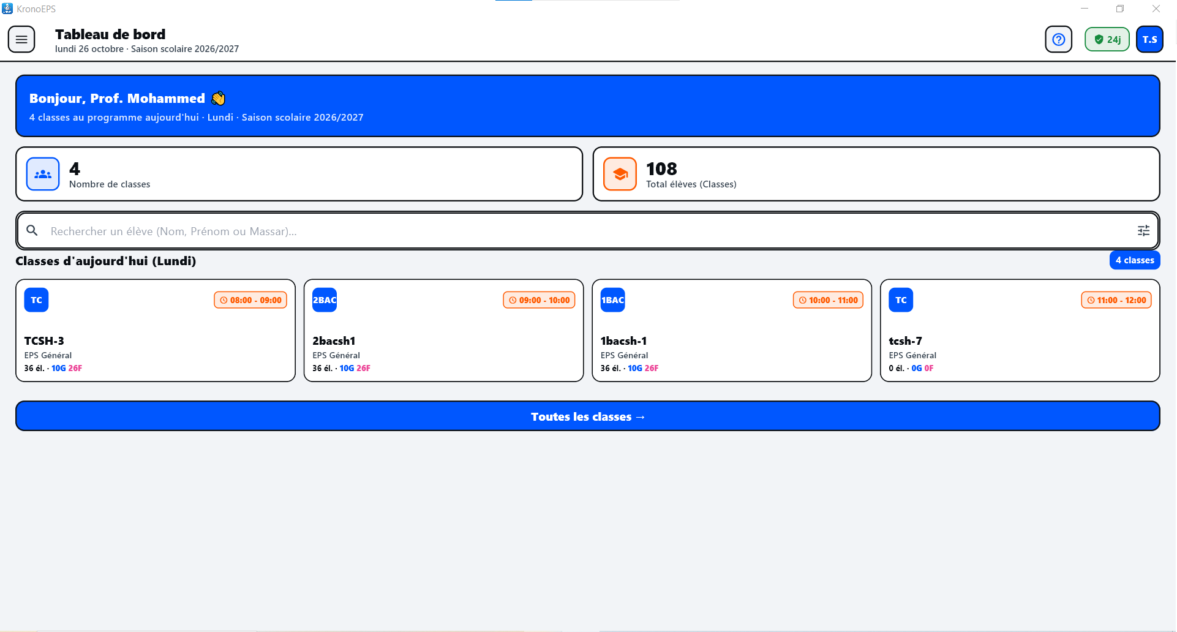The width and height of the screenshot is (1177, 632).
Task: Click the Total élèves (Classes) stat label
Action: (691, 184)
